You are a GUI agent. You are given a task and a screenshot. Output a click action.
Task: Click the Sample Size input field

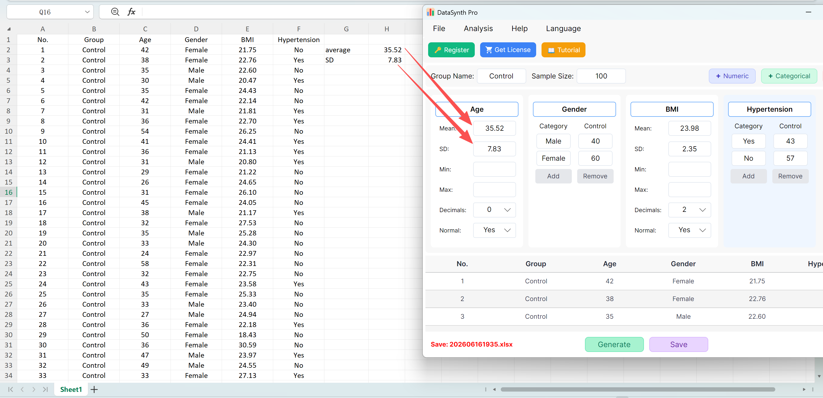[601, 76]
